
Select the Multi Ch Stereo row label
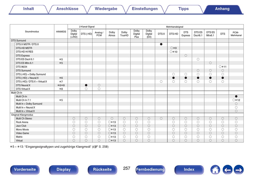[x=24, y=118]
